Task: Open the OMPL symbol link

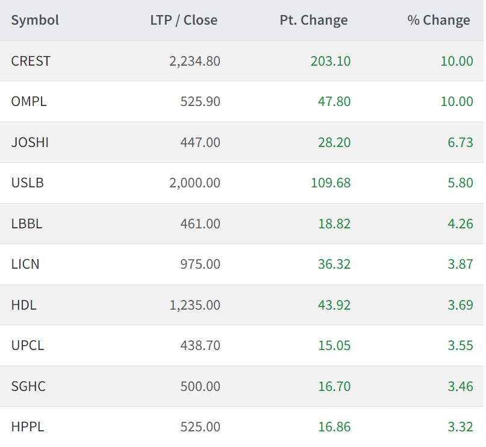Action: pyautogui.click(x=29, y=101)
